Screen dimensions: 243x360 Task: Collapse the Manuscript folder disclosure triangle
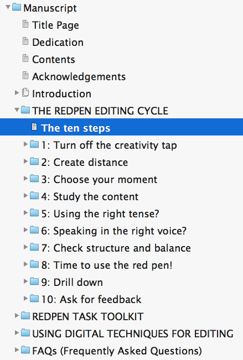click(x=8, y=7)
